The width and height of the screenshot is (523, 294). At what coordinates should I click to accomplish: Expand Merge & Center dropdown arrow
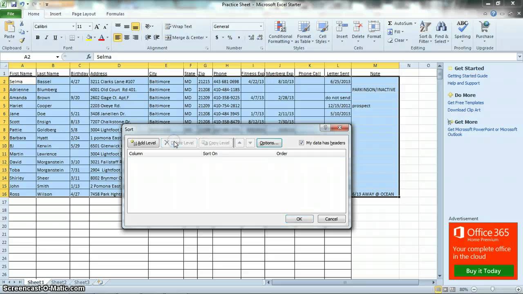(x=207, y=38)
